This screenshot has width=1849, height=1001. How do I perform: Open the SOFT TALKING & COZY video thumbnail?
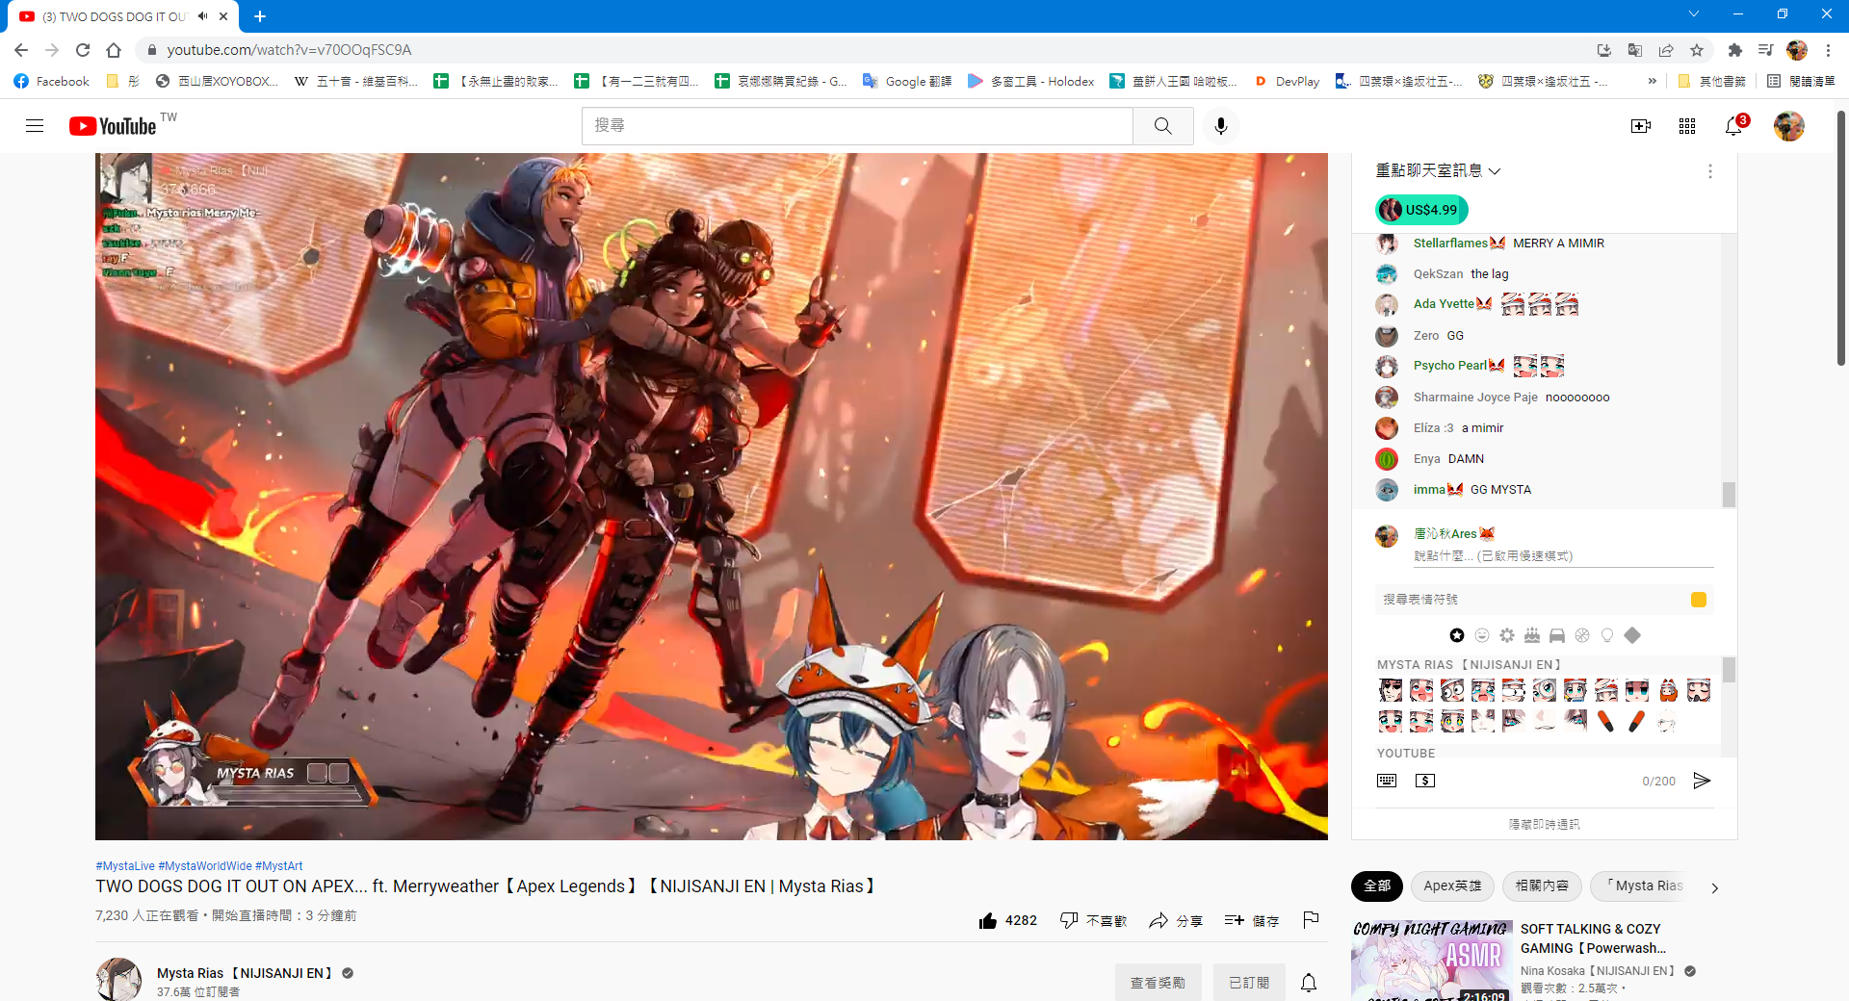tap(1432, 960)
